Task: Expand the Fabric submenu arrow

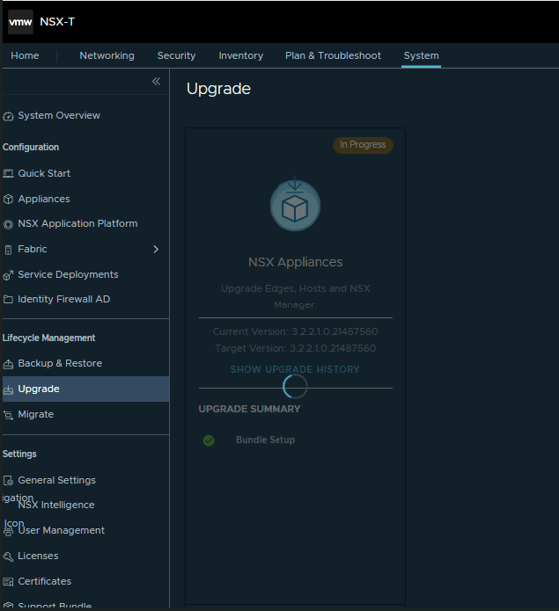Action: [x=156, y=250]
